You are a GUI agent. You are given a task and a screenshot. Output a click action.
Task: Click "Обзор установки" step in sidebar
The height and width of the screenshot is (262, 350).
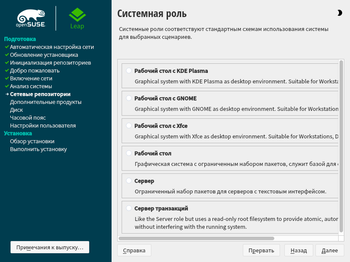click(32, 141)
